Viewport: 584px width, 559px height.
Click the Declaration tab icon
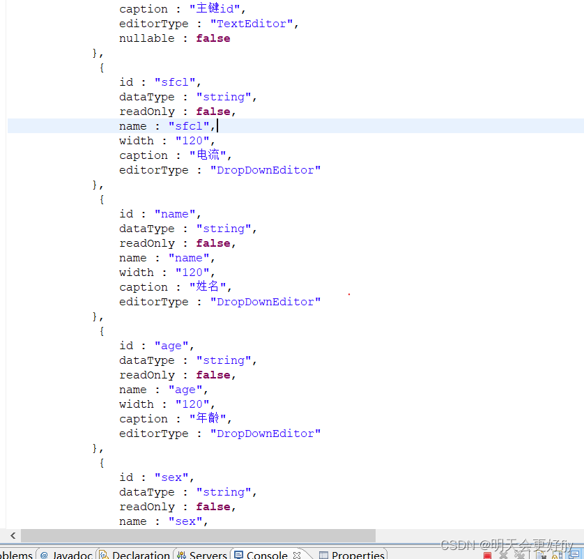pos(104,555)
